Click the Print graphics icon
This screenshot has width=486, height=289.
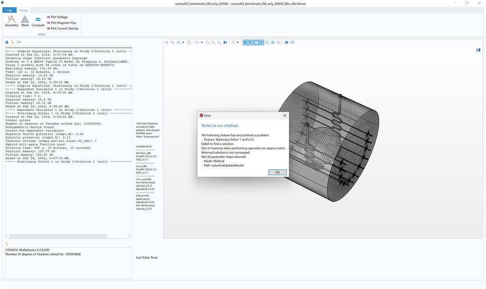pyautogui.click(x=292, y=42)
